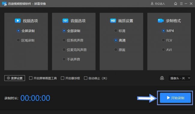Click the 录制时长 label
This screenshot has height=114, width=195.
11,98
